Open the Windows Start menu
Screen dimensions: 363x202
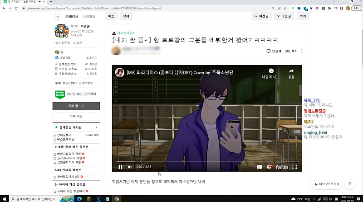pyautogui.click(x=4, y=199)
